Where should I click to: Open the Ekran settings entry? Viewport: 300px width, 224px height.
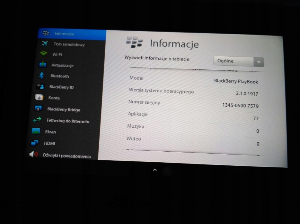tap(50, 132)
